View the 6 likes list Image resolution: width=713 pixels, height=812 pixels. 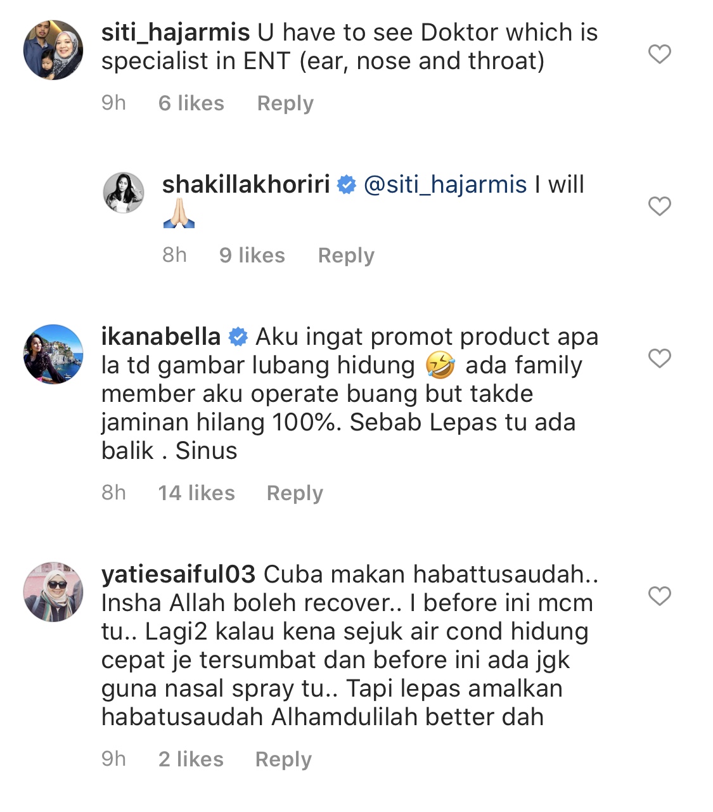(x=191, y=103)
